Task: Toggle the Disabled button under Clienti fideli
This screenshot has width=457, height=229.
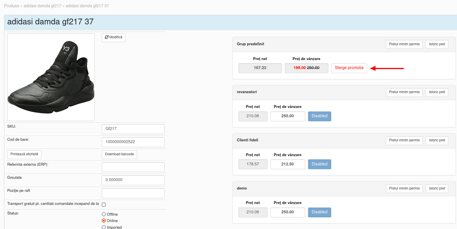Action: 319,164
